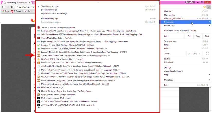Viewport: 212px width, 113px height.
Task: Expand the More tools submenu
Action: 186,80
